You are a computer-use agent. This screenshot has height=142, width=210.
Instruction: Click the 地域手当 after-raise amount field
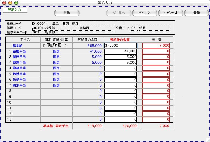120,74
